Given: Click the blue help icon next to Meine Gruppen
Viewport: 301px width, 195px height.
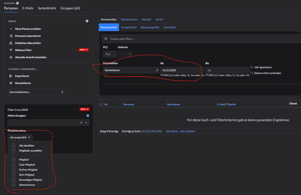Looking at the screenshot, I should point(88,116).
